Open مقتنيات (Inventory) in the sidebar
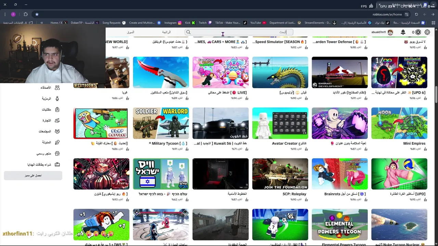 tap(50, 110)
